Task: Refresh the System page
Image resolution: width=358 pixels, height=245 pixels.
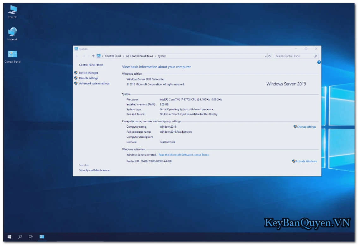Action: click(x=270, y=56)
